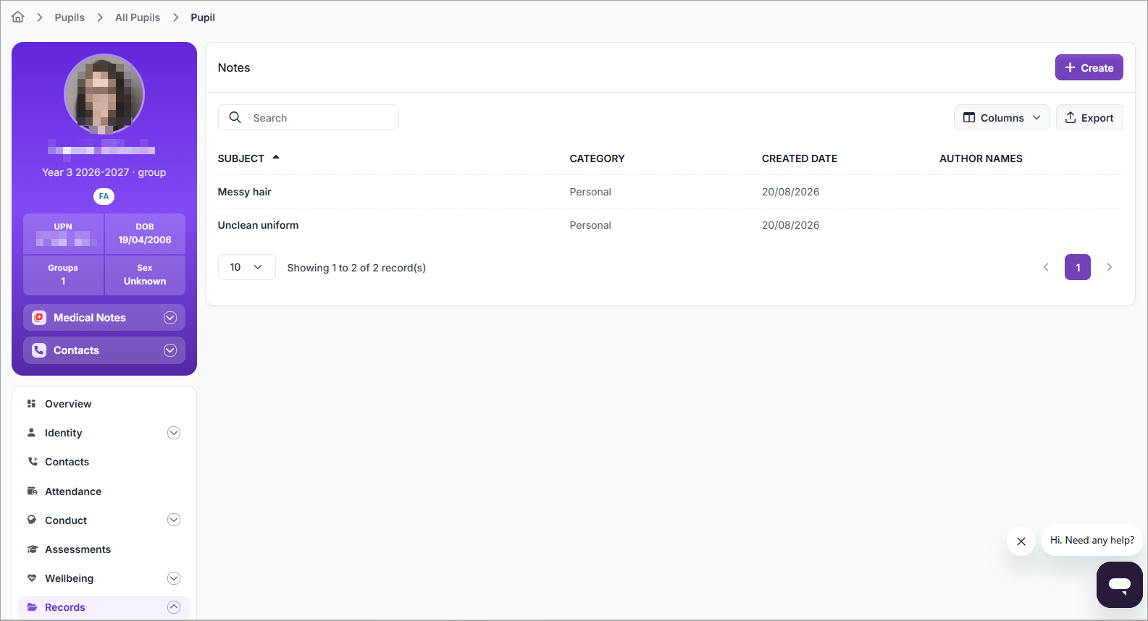
Task: Expand the Wellbeing submenu chevron
Action: coord(174,578)
